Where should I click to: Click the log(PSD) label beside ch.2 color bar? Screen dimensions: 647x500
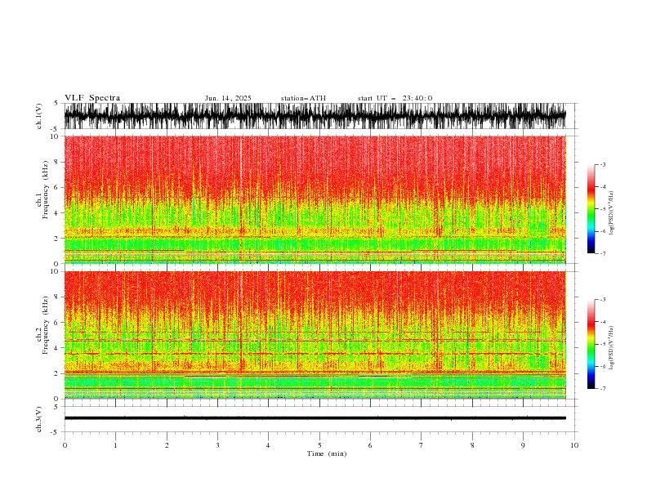tap(611, 348)
